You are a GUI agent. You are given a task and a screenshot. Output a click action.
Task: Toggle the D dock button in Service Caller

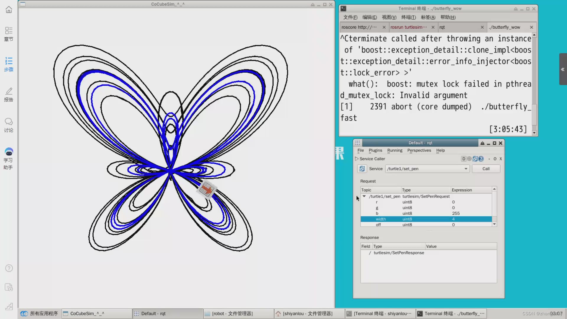tap(464, 159)
